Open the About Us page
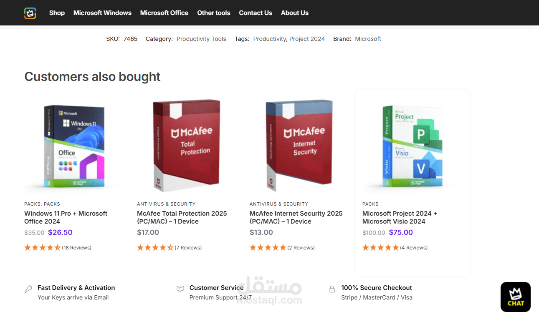The width and height of the screenshot is (539, 312). tap(295, 13)
